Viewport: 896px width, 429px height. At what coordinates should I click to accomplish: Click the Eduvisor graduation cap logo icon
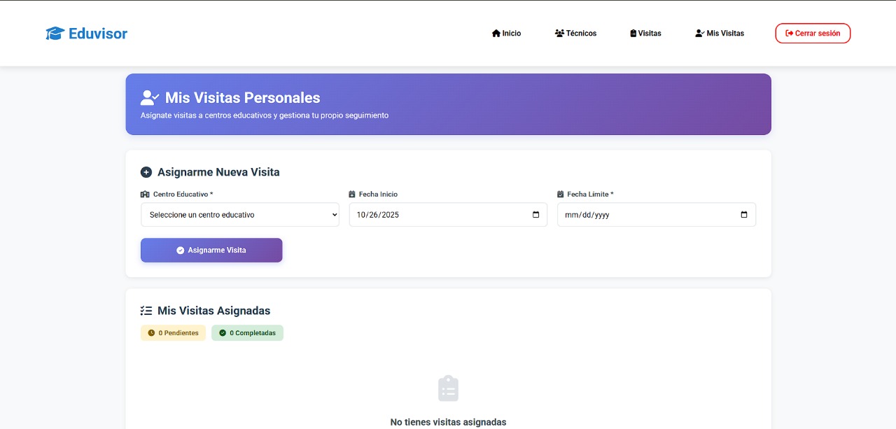[x=55, y=34]
